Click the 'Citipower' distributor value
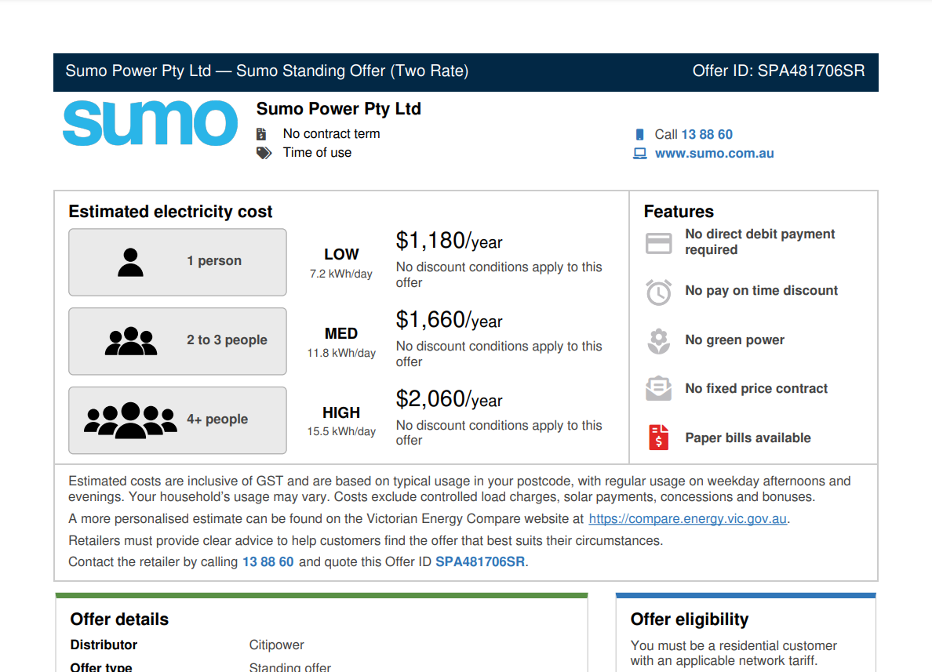The width and height of the screenshot is (932, 672). pos(276,645)
